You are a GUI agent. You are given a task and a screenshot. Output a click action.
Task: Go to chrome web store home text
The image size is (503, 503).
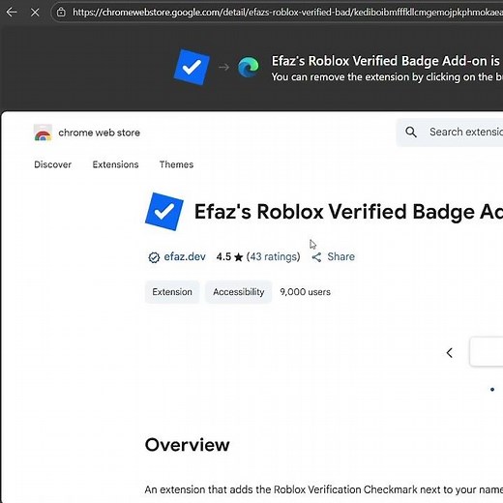click(100, 133)
